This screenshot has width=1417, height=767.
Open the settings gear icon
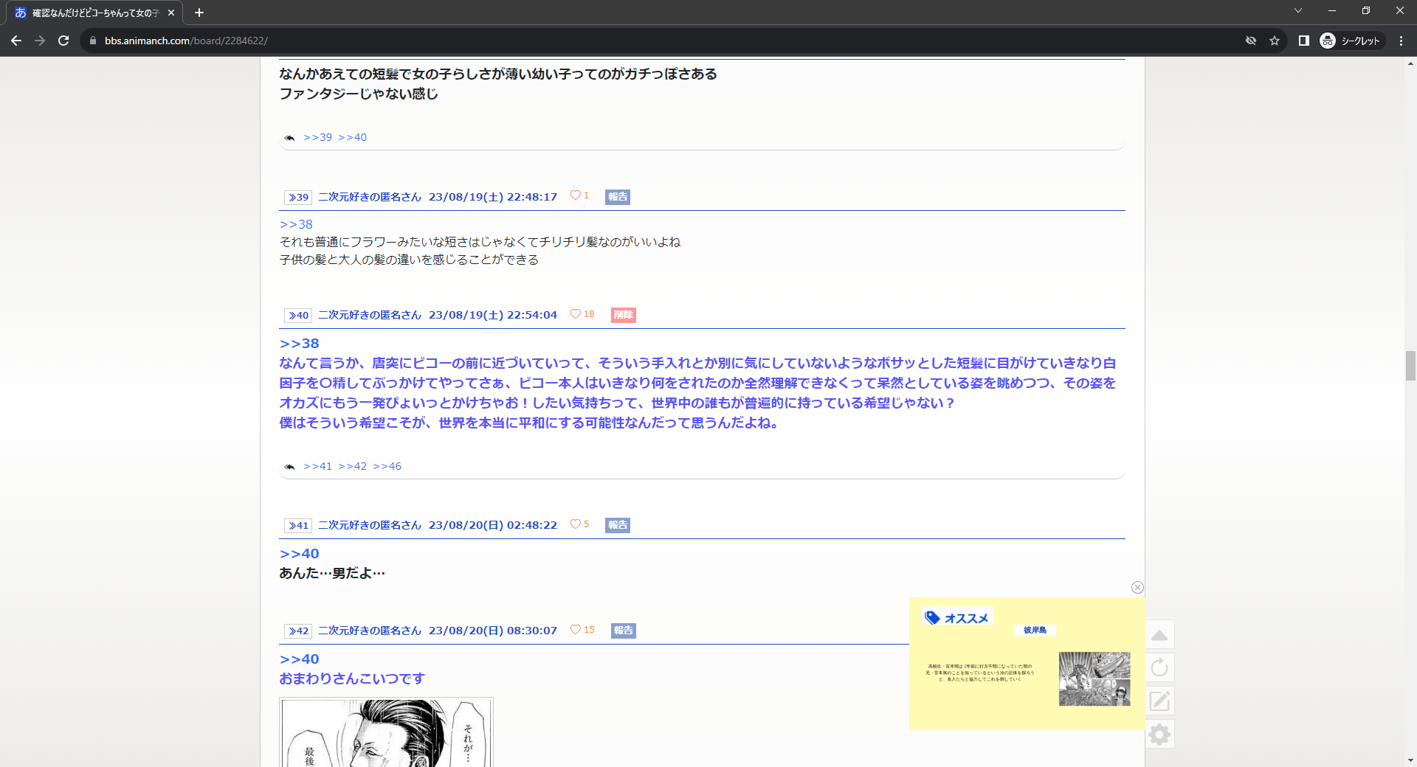pyautogui.click(x=1159, y=734)
